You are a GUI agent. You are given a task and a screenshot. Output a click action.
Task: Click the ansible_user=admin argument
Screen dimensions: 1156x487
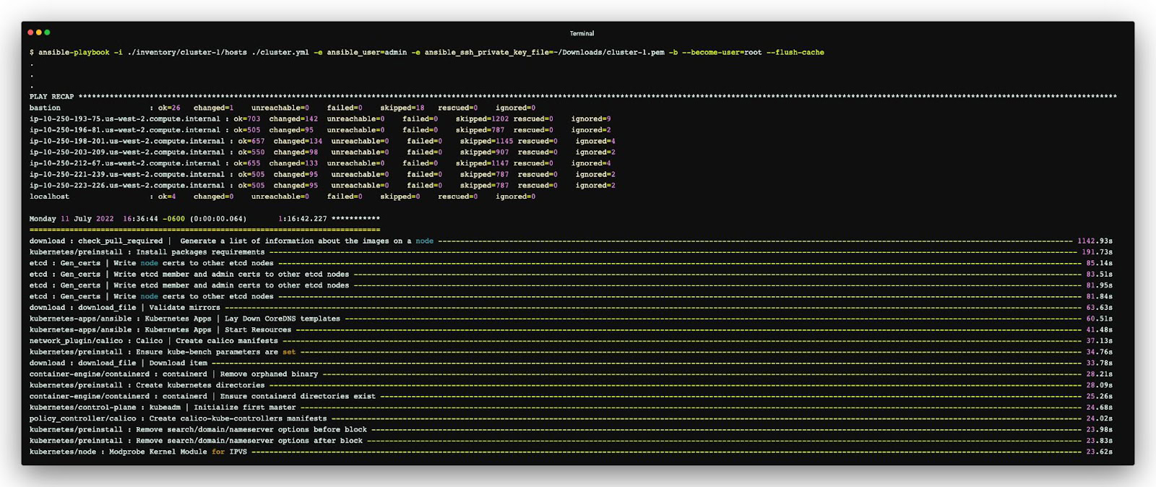pyautogui.click(x=367, y=53)
